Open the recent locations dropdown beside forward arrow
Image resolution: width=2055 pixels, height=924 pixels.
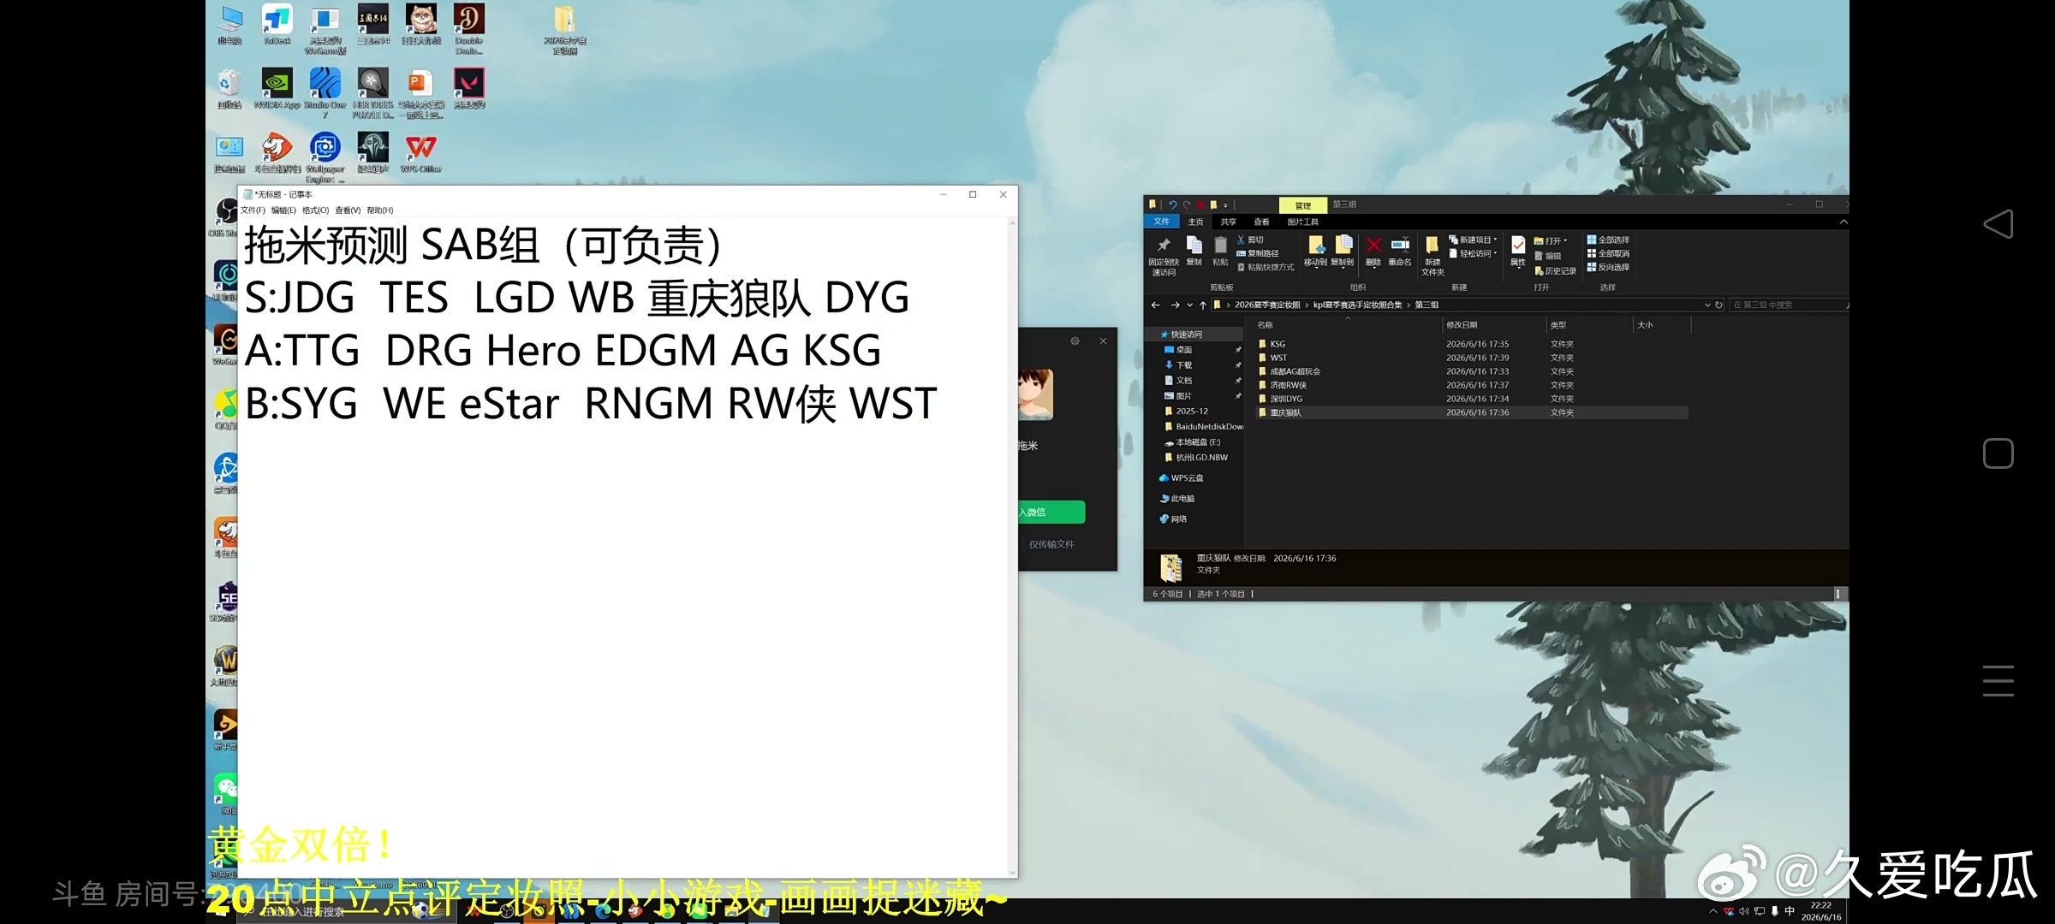point(1189,305)
